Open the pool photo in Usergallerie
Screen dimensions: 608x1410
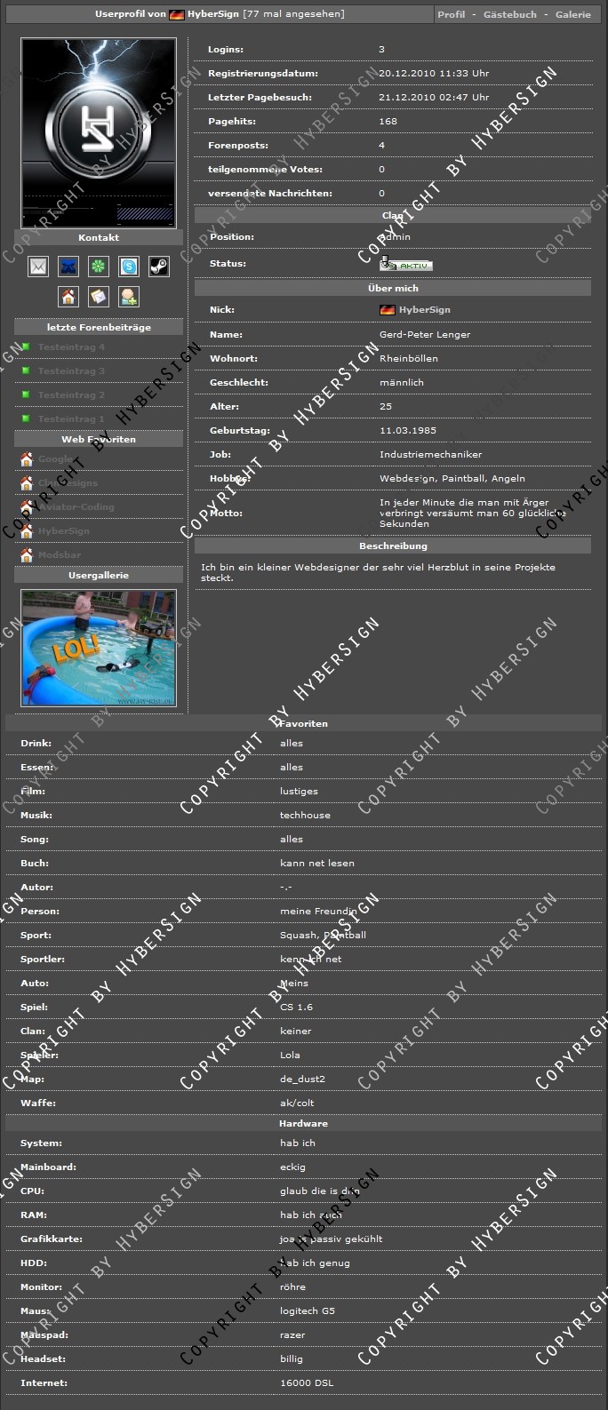(x=99, y=648)
